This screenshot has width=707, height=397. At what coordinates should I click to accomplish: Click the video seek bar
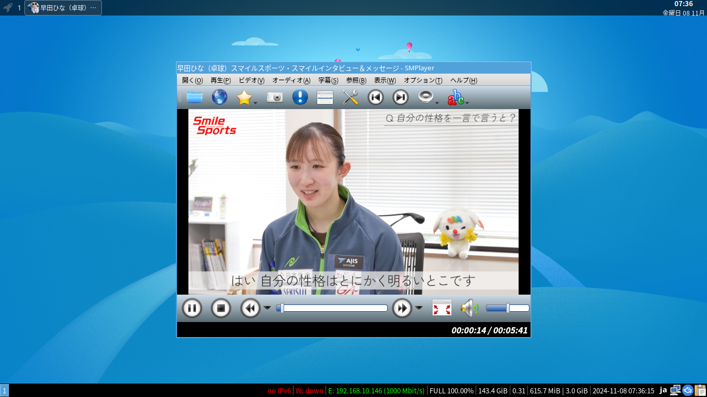pyautogui.click(x=332, y=308)
